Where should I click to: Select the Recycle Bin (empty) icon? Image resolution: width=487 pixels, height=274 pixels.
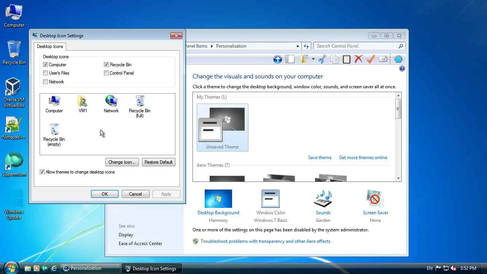(54, 135)
